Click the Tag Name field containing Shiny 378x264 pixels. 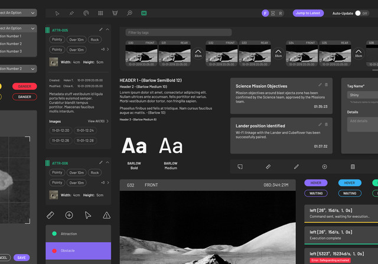[363, 95]
